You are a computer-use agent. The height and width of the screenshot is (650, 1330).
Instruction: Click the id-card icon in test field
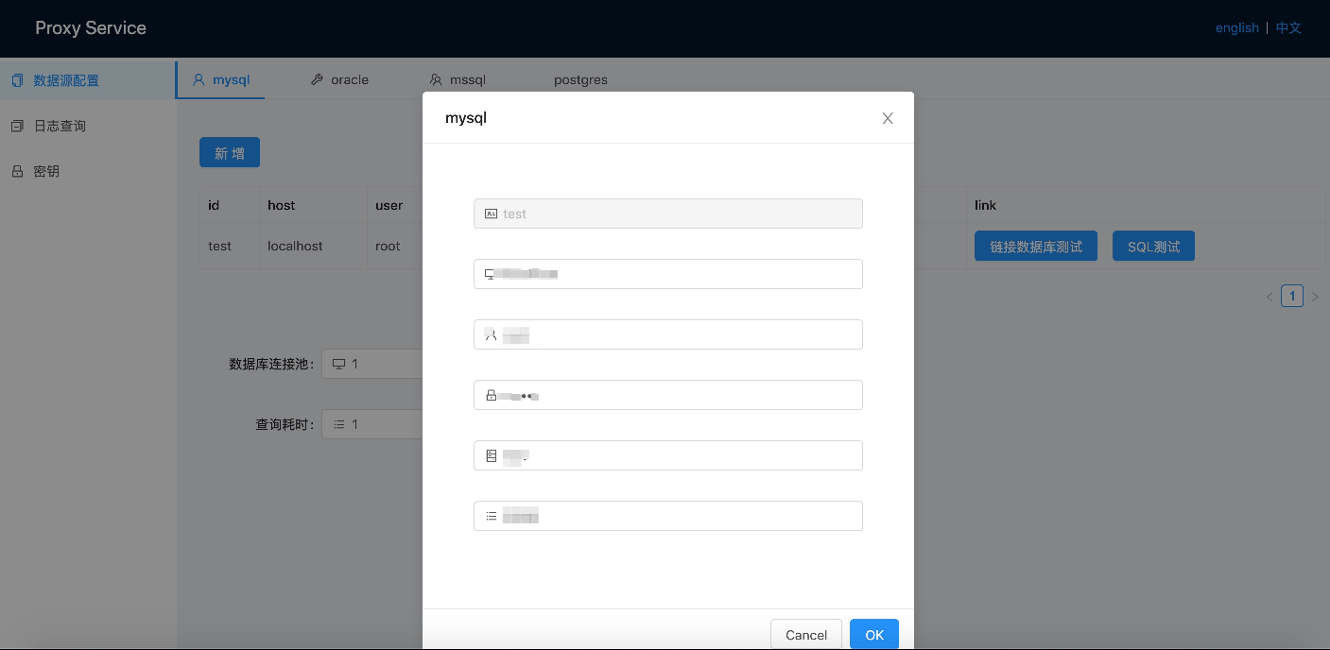pyautogui.click(x=491, y=214)
